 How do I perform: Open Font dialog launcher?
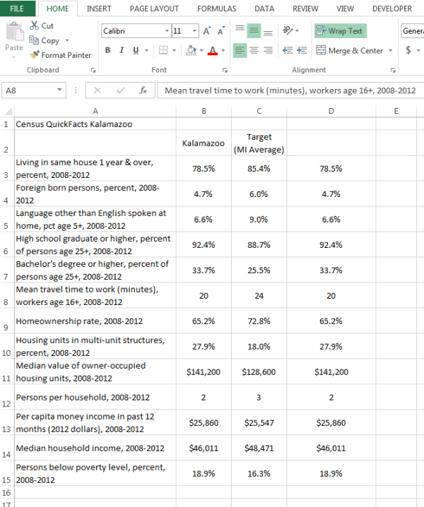click(x=225, y=70)
